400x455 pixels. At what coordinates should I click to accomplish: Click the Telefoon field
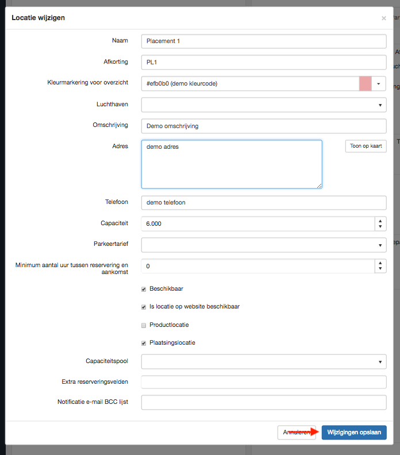pyautogui.click(x=264, y=203)
